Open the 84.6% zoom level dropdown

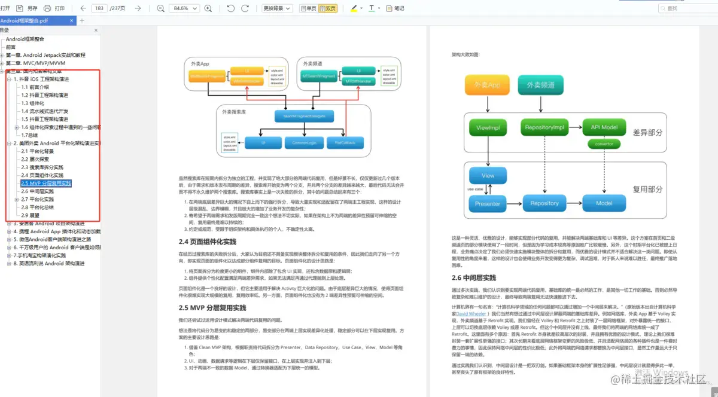pos(185,8)
